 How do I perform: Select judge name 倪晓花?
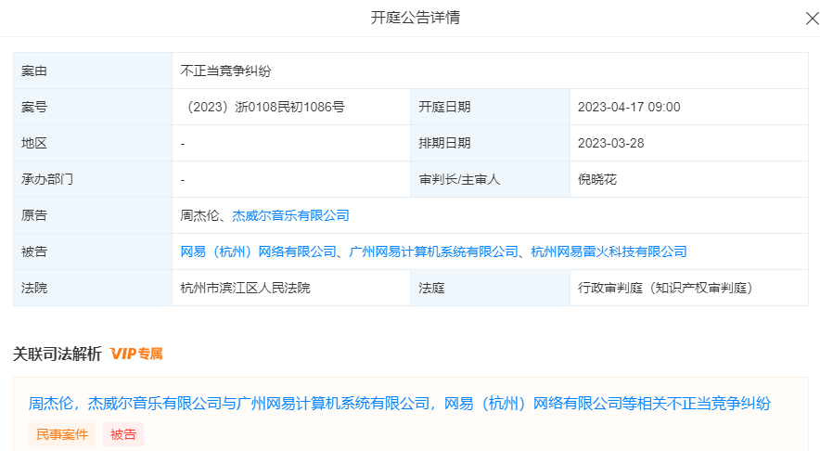597,179
